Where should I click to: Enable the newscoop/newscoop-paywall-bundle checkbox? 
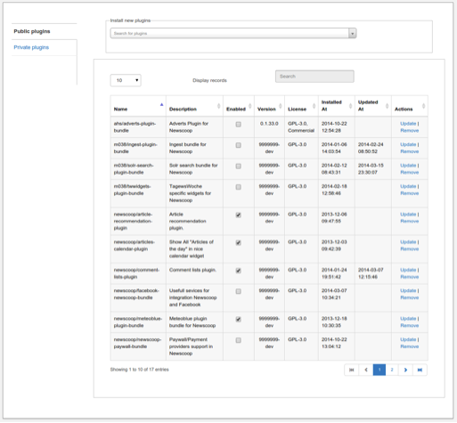[238, 340]
